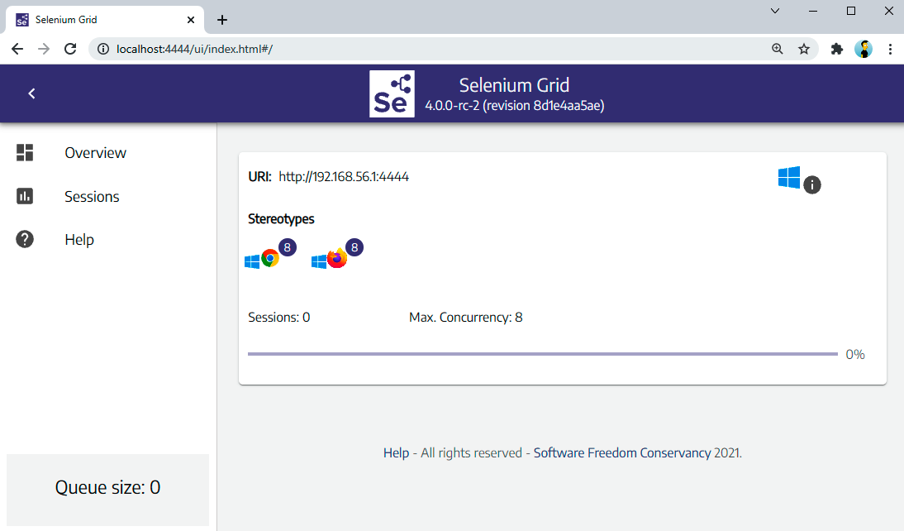
Task: Open the extensions puzzle icon
Action: 836,49
